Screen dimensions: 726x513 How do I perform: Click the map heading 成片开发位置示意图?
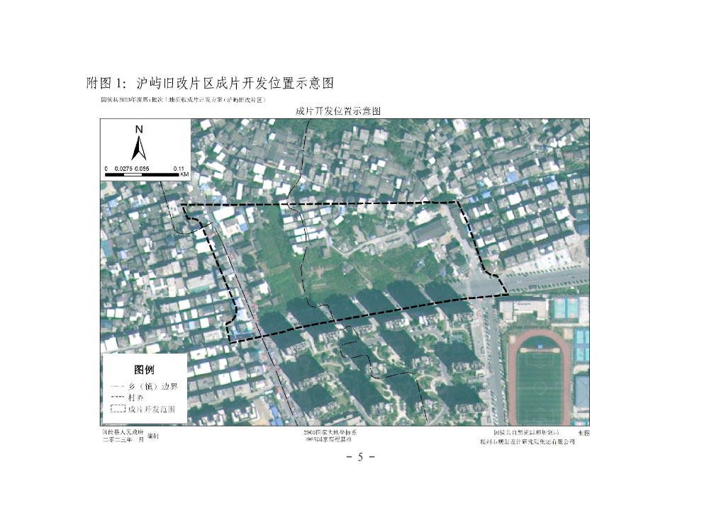pyautogui.click(x=338, y=111)
